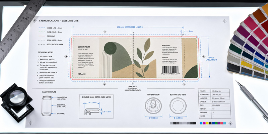Click the registration mark beside the document title
The width and height of the screenshot is (268, 134).
coord(35,21)
